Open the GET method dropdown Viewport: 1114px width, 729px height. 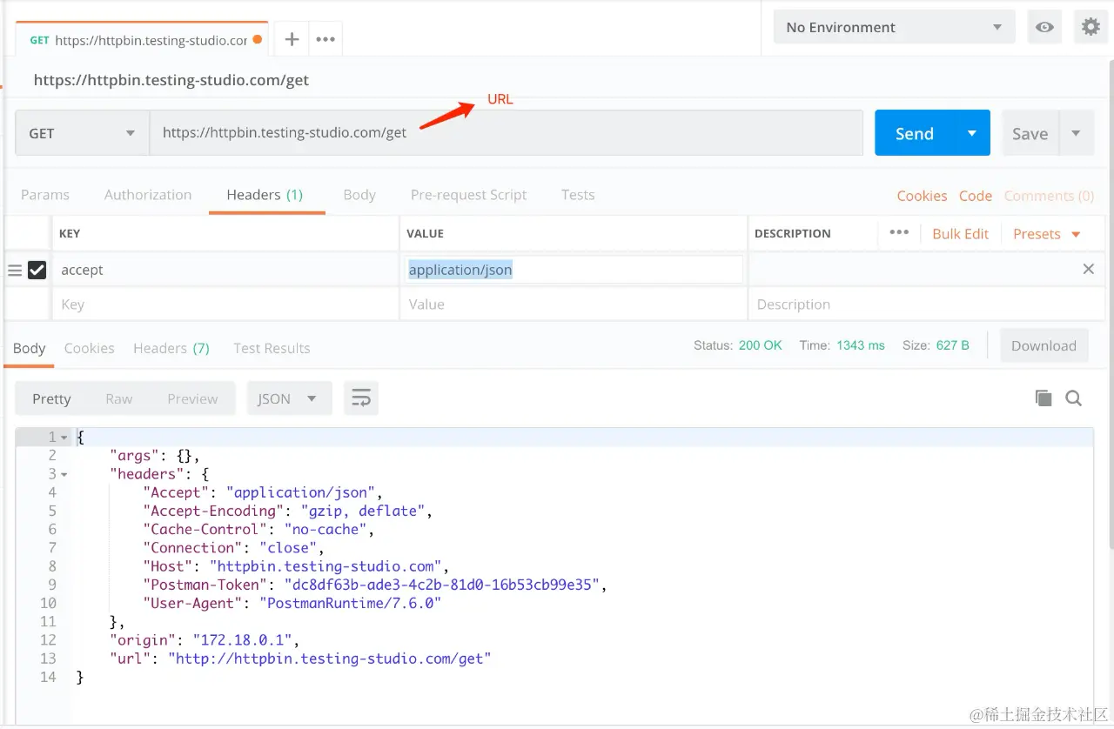[83, 133]
